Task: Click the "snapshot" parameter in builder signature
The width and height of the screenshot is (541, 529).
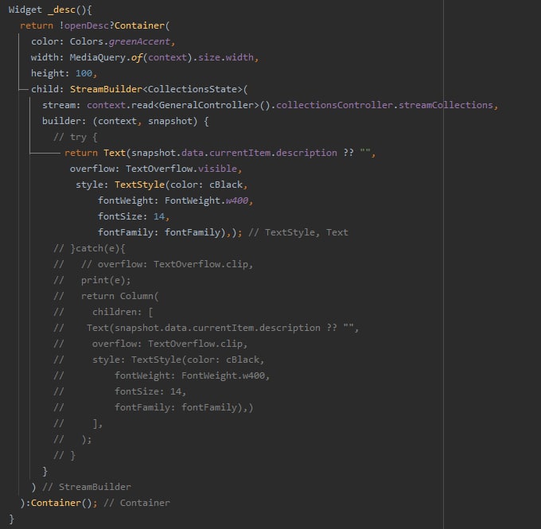Action: (169, 121)
